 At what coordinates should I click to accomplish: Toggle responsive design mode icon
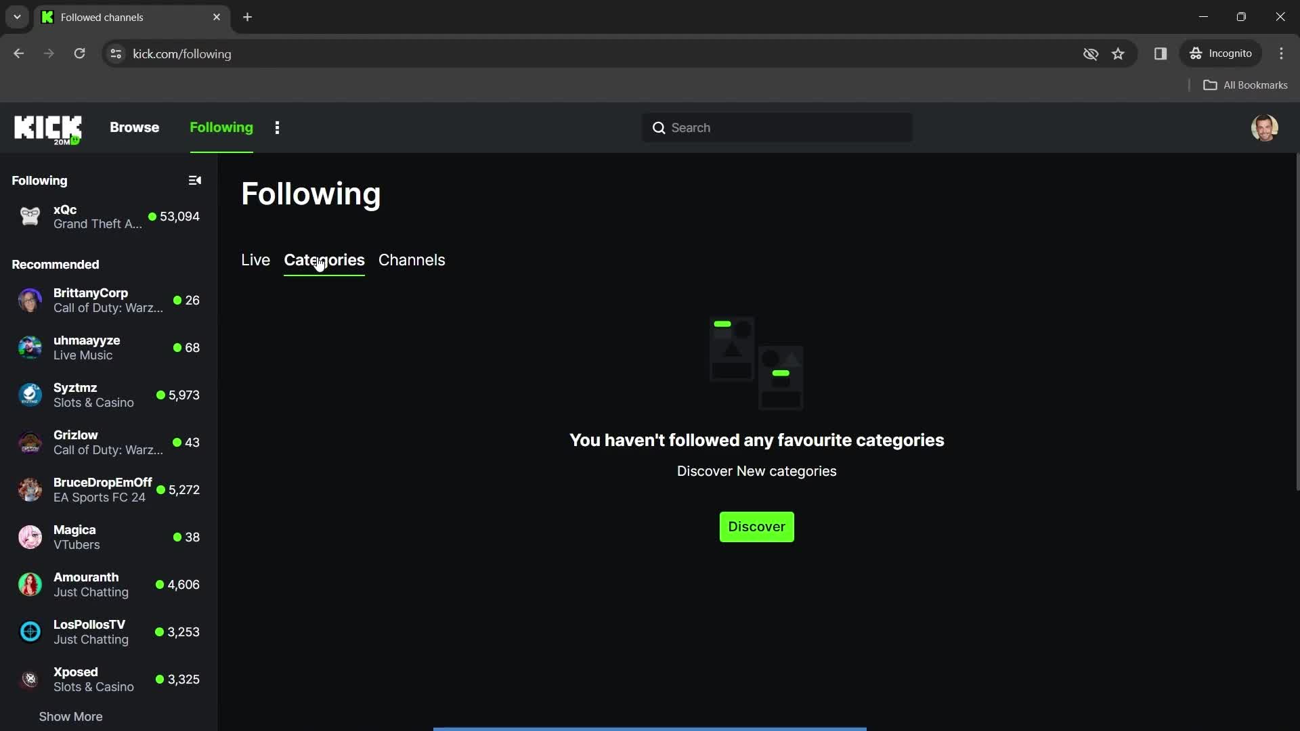(x=1161, y=53)
